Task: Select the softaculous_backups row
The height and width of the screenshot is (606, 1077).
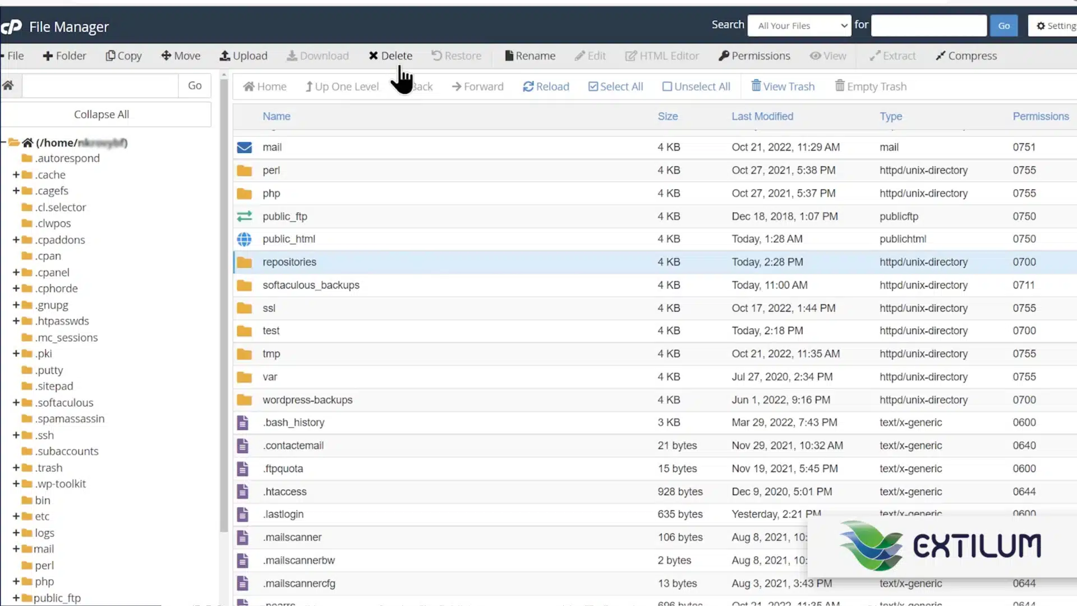Action: pyautogui.click(x=655, y=285)
